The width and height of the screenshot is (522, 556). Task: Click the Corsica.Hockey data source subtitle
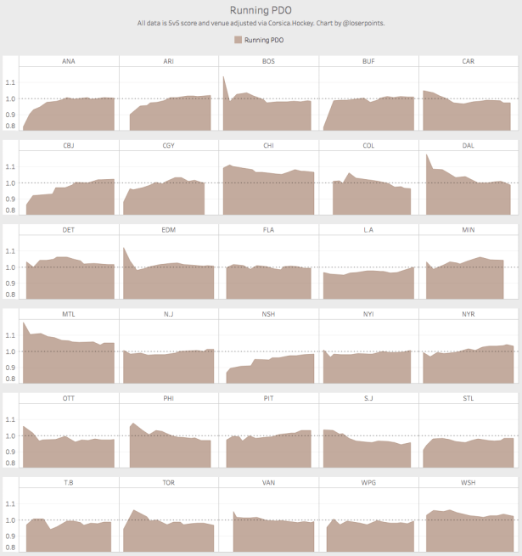tap(261, 23)
